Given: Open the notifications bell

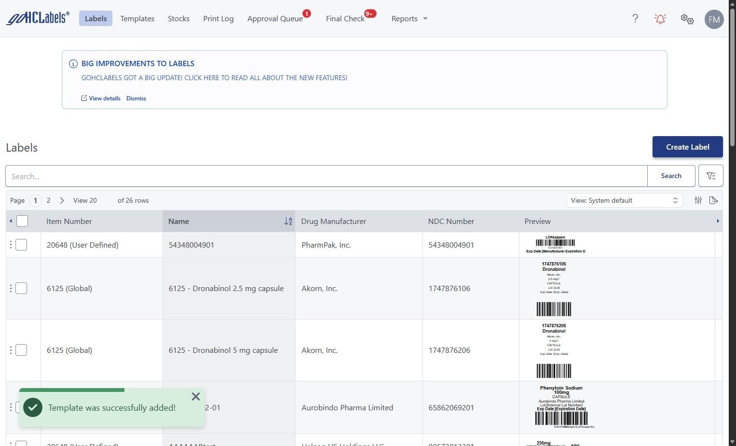Looking at the screenshot, I should 660,19.
